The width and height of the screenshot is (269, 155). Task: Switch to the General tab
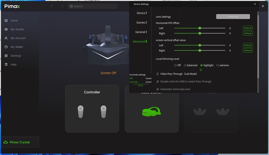(141, 32)
